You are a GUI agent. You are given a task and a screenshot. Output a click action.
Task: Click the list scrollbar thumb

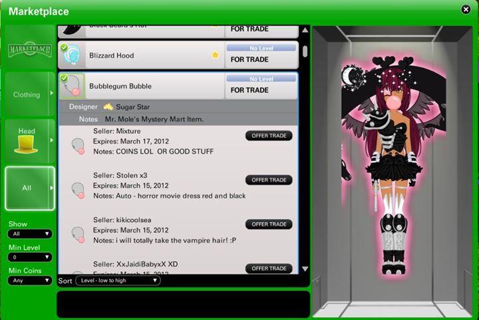coord(305,51)
